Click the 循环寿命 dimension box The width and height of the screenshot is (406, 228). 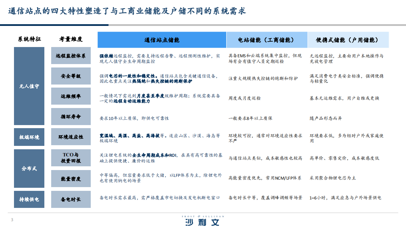click(x=71, y=117)
